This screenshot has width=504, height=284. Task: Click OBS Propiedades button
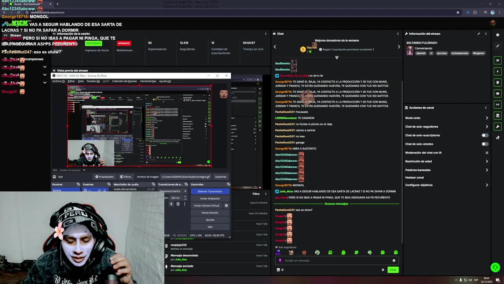[104, 177]
